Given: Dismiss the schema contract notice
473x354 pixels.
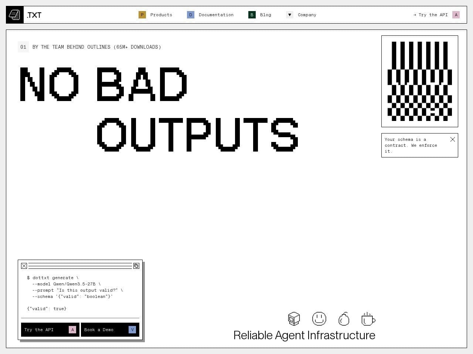Looking at the screenshot, I should [453, 139].
